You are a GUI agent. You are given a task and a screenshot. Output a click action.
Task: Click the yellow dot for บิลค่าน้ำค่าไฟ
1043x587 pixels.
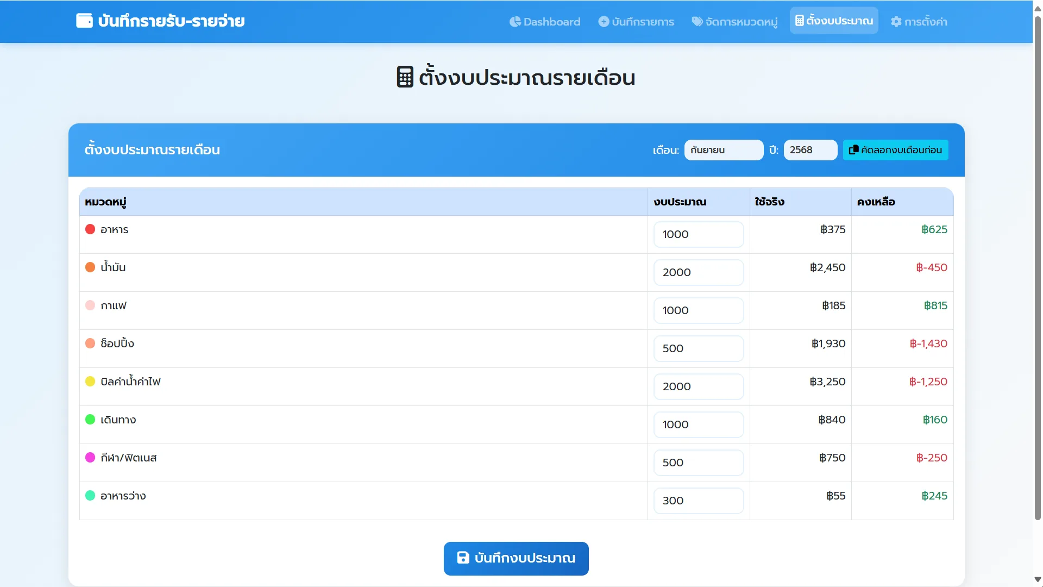click(90, 382)
